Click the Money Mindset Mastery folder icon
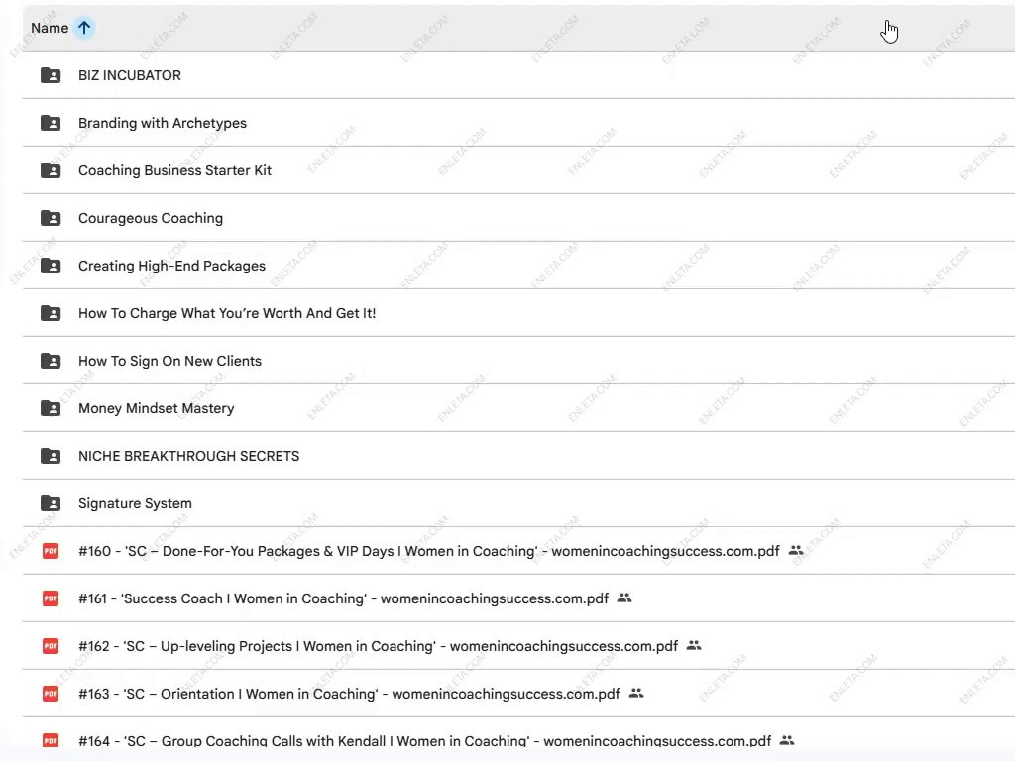The width and height of the screenshot is (1015, 761). pyautogui.click(x=51, y=408)
